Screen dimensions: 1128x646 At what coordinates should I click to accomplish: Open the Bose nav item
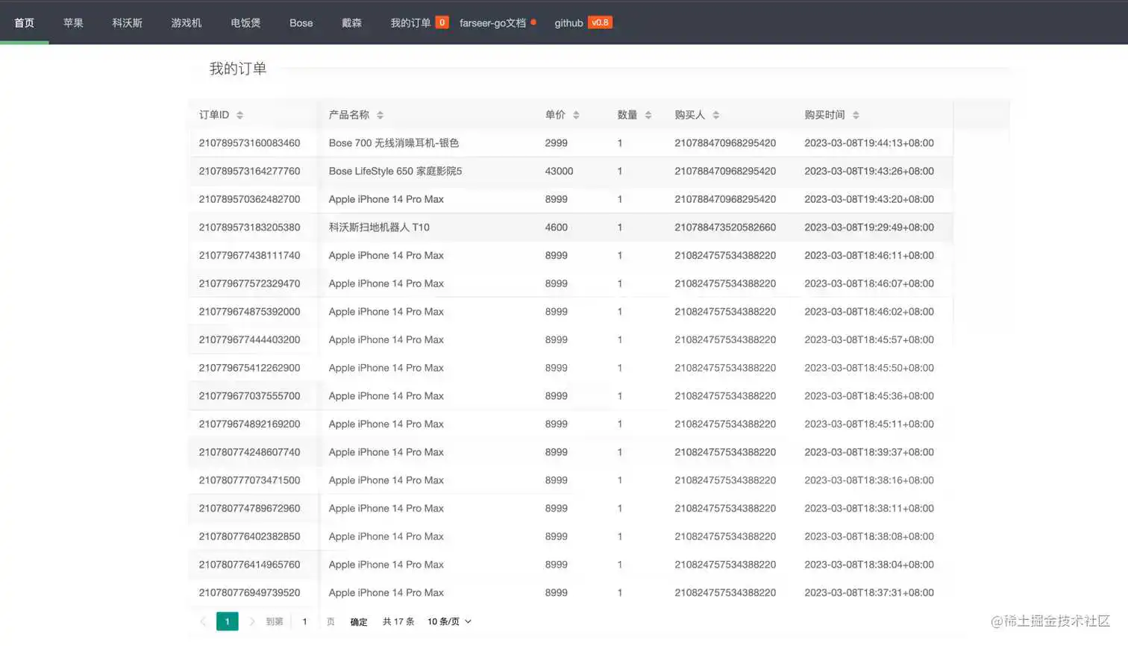click(x=301, y=22)
